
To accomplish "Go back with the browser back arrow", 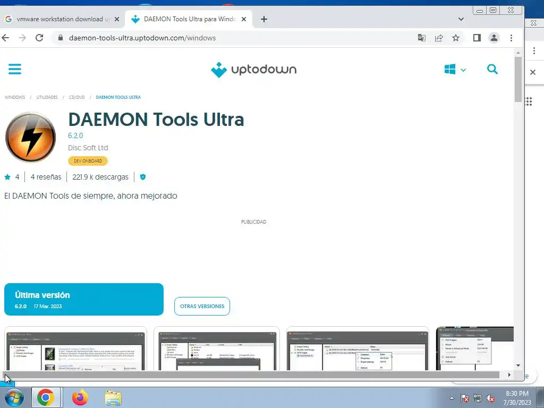I will pos(5,38).
